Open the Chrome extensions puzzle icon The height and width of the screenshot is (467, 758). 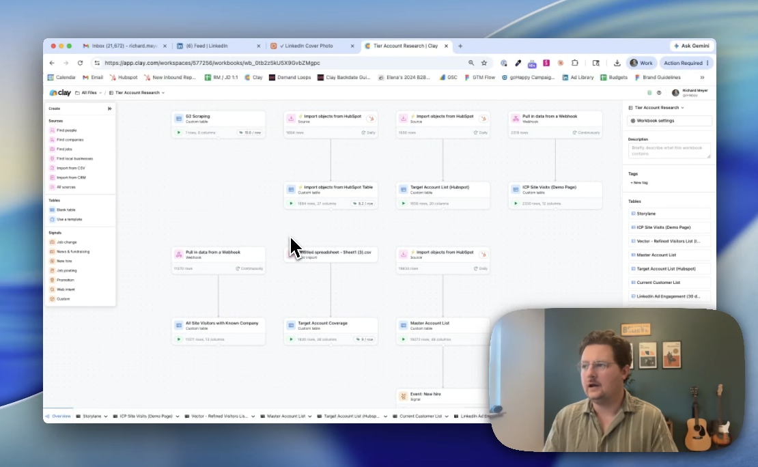click(x=575, y=63)
